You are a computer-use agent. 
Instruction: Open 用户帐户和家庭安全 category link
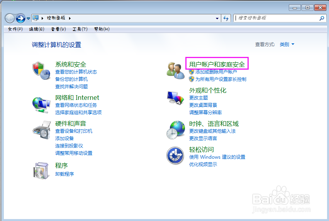pos(217,64)
